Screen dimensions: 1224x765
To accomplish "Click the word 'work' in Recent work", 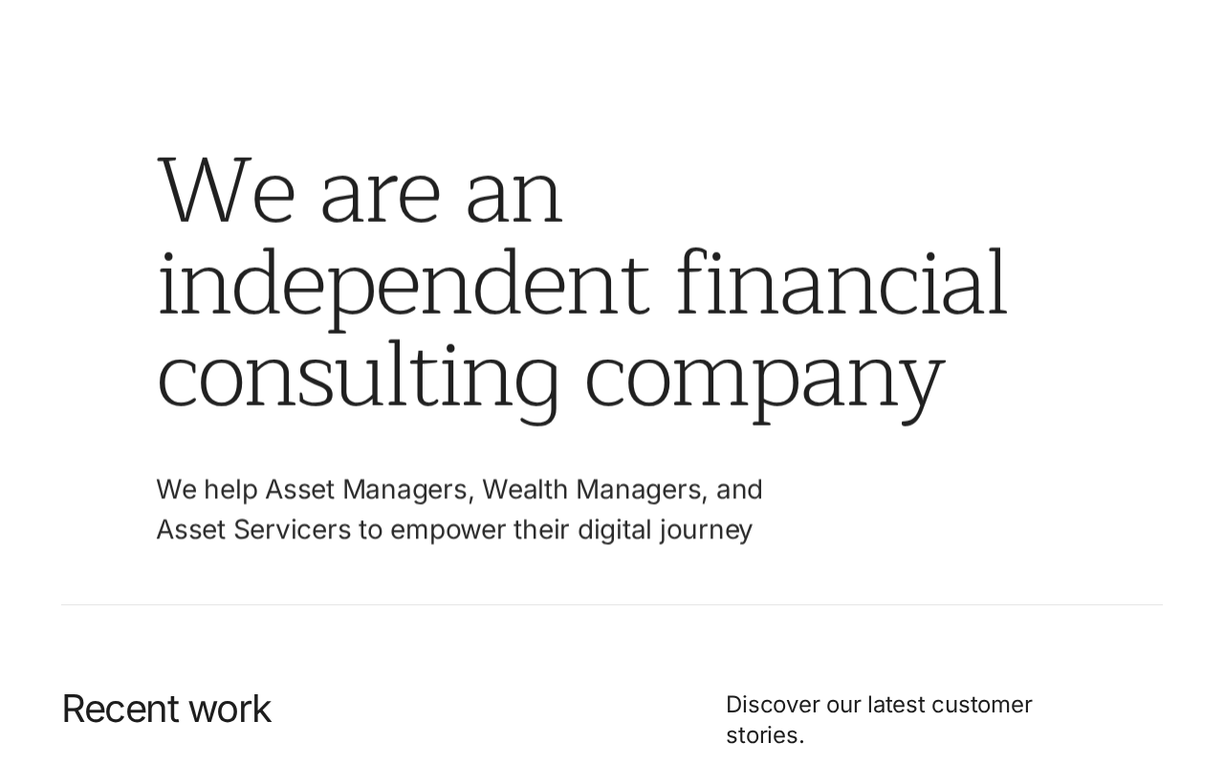I will (x=229, y=709).
